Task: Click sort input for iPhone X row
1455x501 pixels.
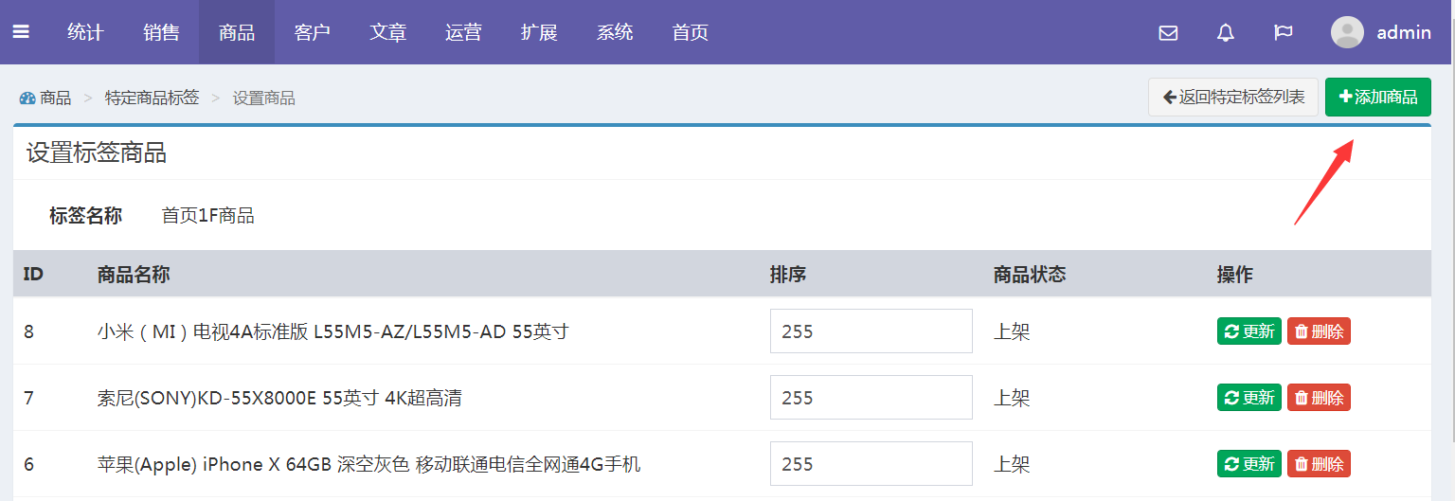Action: (871, 464)
